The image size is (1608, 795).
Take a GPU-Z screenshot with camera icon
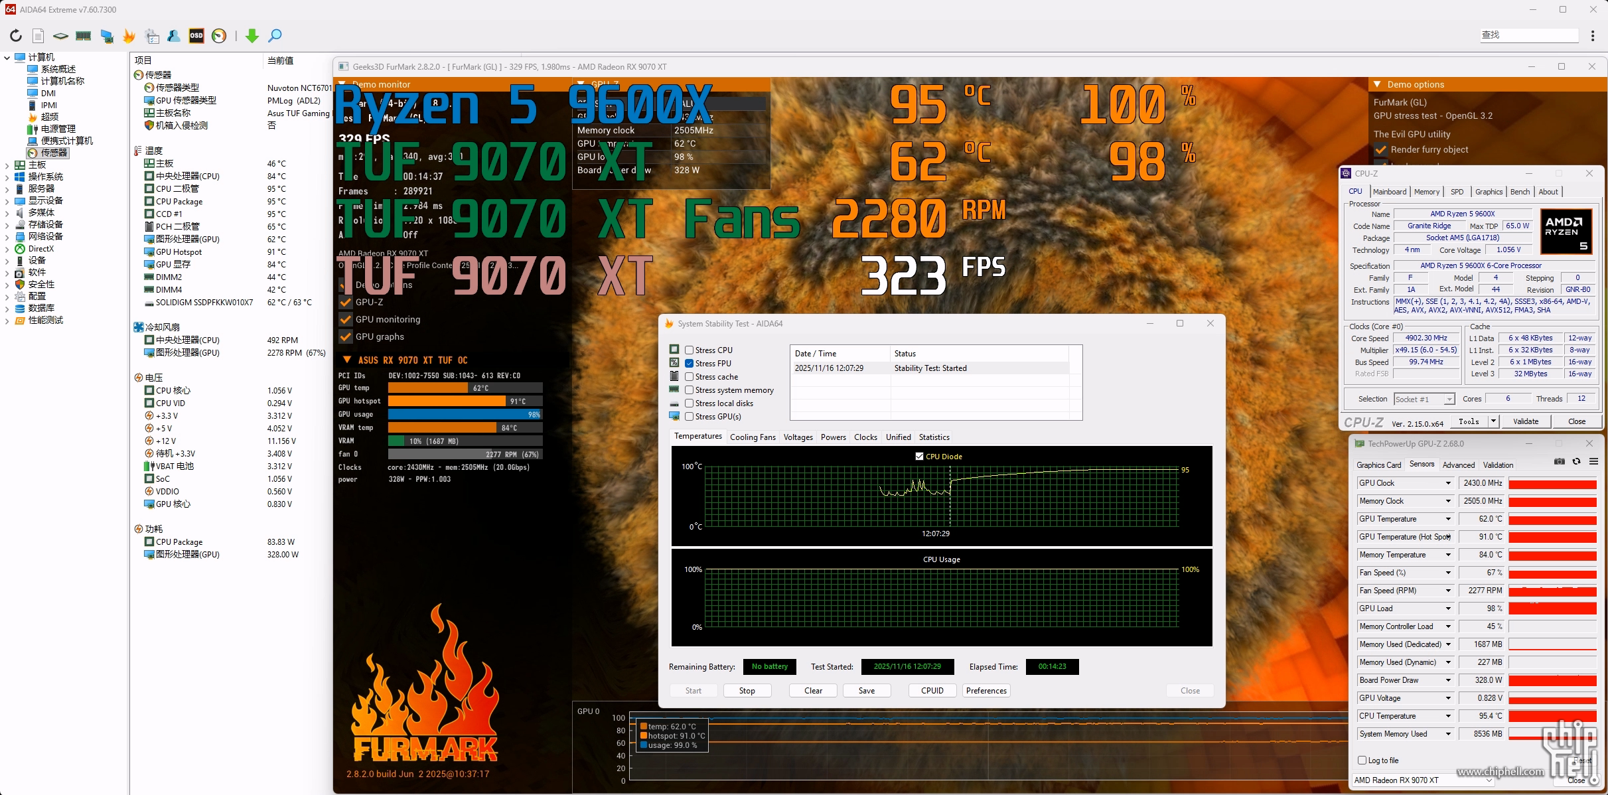click(x=1559, y=462)
